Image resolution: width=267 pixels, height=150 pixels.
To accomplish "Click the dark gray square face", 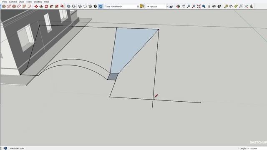I will (113, 77).
